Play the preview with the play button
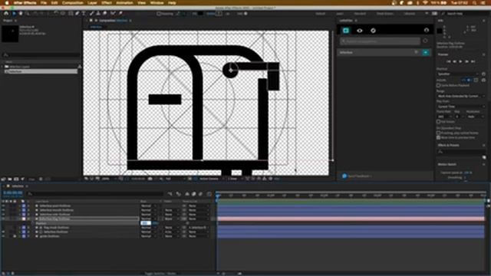This screenshot has height=276, width=491. [460, 61]
